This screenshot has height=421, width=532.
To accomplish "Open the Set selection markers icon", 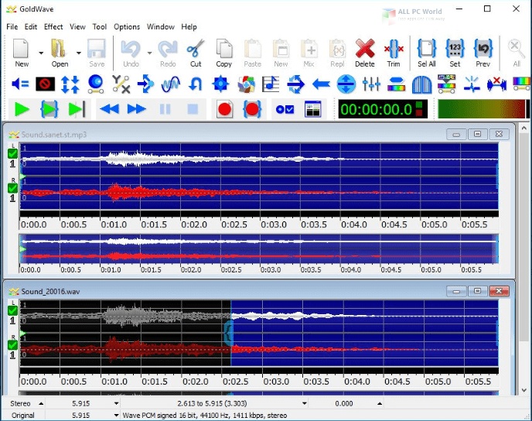I will point(455,53).
